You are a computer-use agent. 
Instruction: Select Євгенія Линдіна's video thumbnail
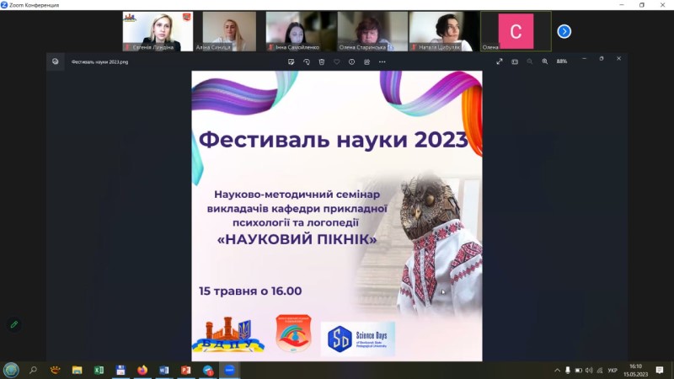(158, 31)
